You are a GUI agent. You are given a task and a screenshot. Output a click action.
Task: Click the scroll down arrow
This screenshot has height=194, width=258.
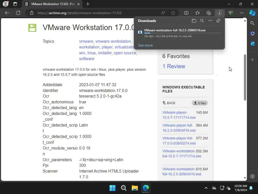pos(245,178)
